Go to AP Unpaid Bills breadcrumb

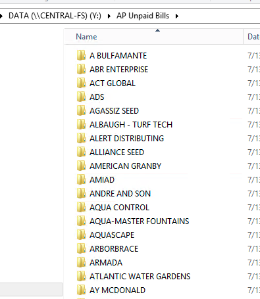click(143, 16)
